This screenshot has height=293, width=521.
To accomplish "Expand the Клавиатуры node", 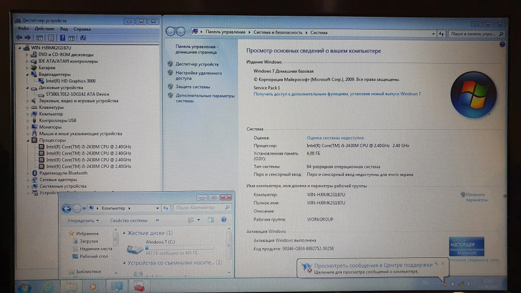I will coord(27,108).
